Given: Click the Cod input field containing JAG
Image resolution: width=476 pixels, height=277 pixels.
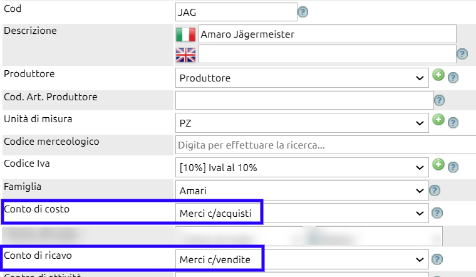Looking at the screenshot, I should 236,12.
